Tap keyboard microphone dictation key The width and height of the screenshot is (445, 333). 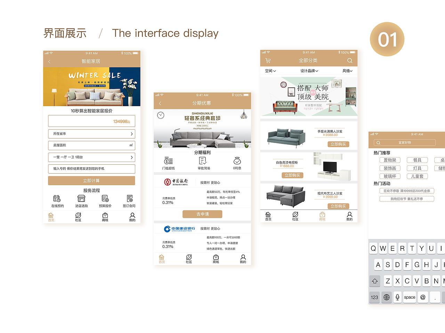398,297
